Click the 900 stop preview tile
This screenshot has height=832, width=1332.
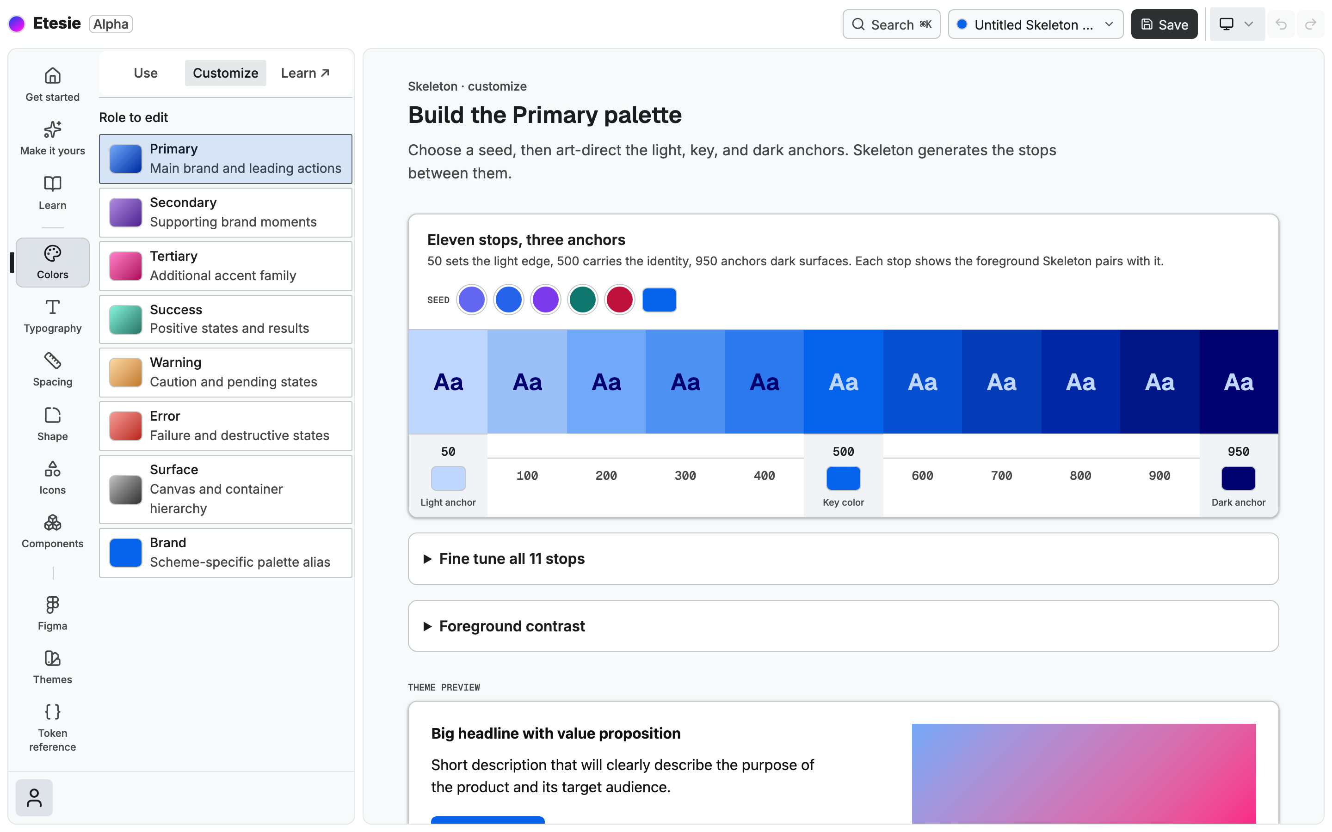1160,381
